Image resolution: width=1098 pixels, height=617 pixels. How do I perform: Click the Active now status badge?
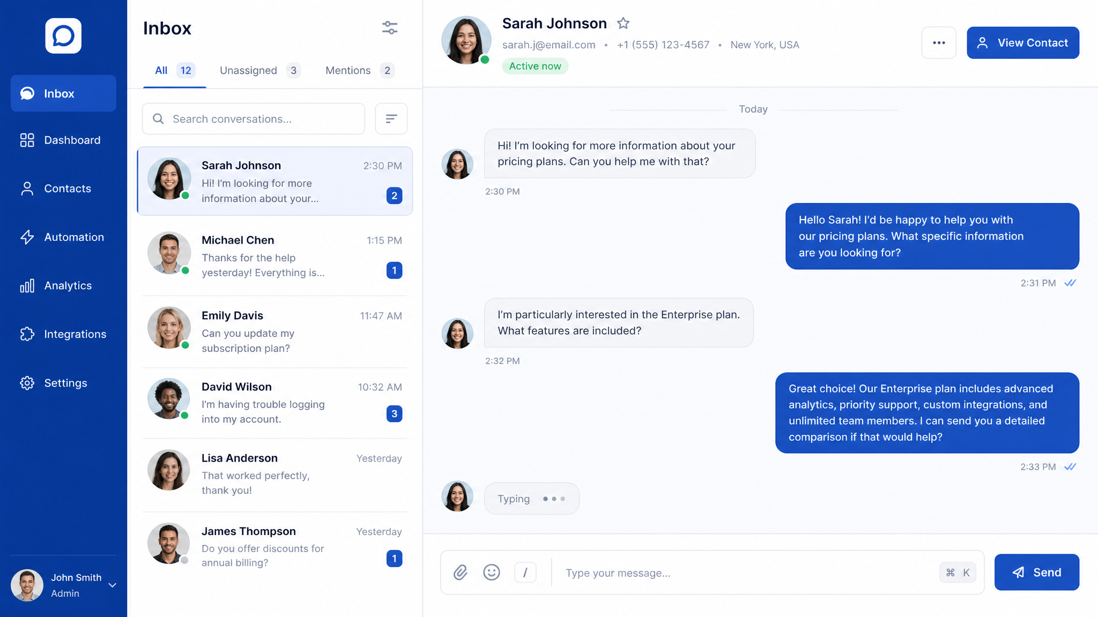535,66
